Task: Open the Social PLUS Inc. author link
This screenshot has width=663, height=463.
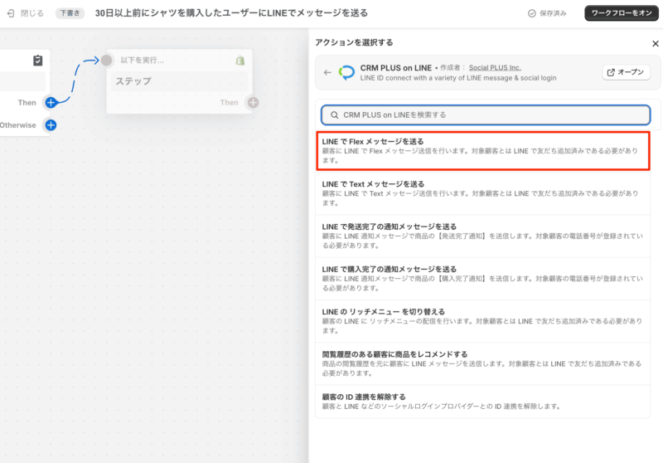Action: (495, 68)
